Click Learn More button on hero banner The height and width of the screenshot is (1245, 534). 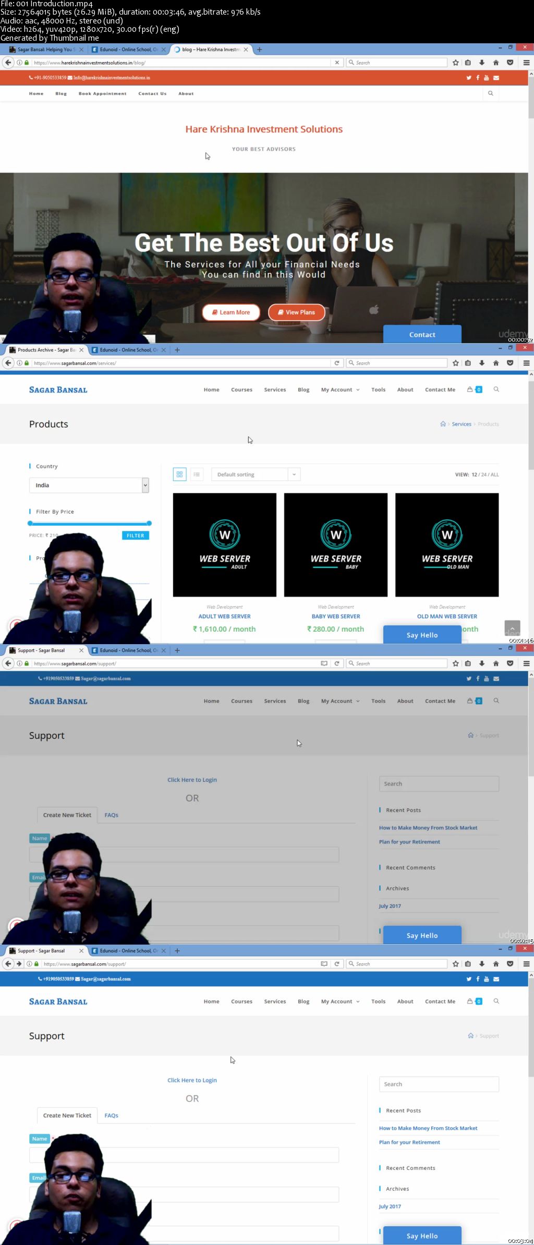pos(231,312)
